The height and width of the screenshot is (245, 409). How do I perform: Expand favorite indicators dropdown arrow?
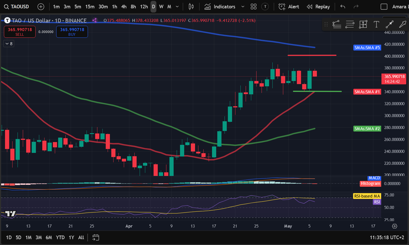pos(243,7)
